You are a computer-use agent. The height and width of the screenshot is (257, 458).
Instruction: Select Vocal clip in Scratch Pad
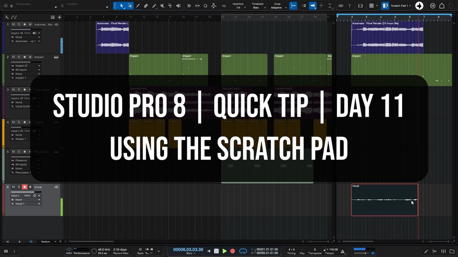click(x=385, y=200)
